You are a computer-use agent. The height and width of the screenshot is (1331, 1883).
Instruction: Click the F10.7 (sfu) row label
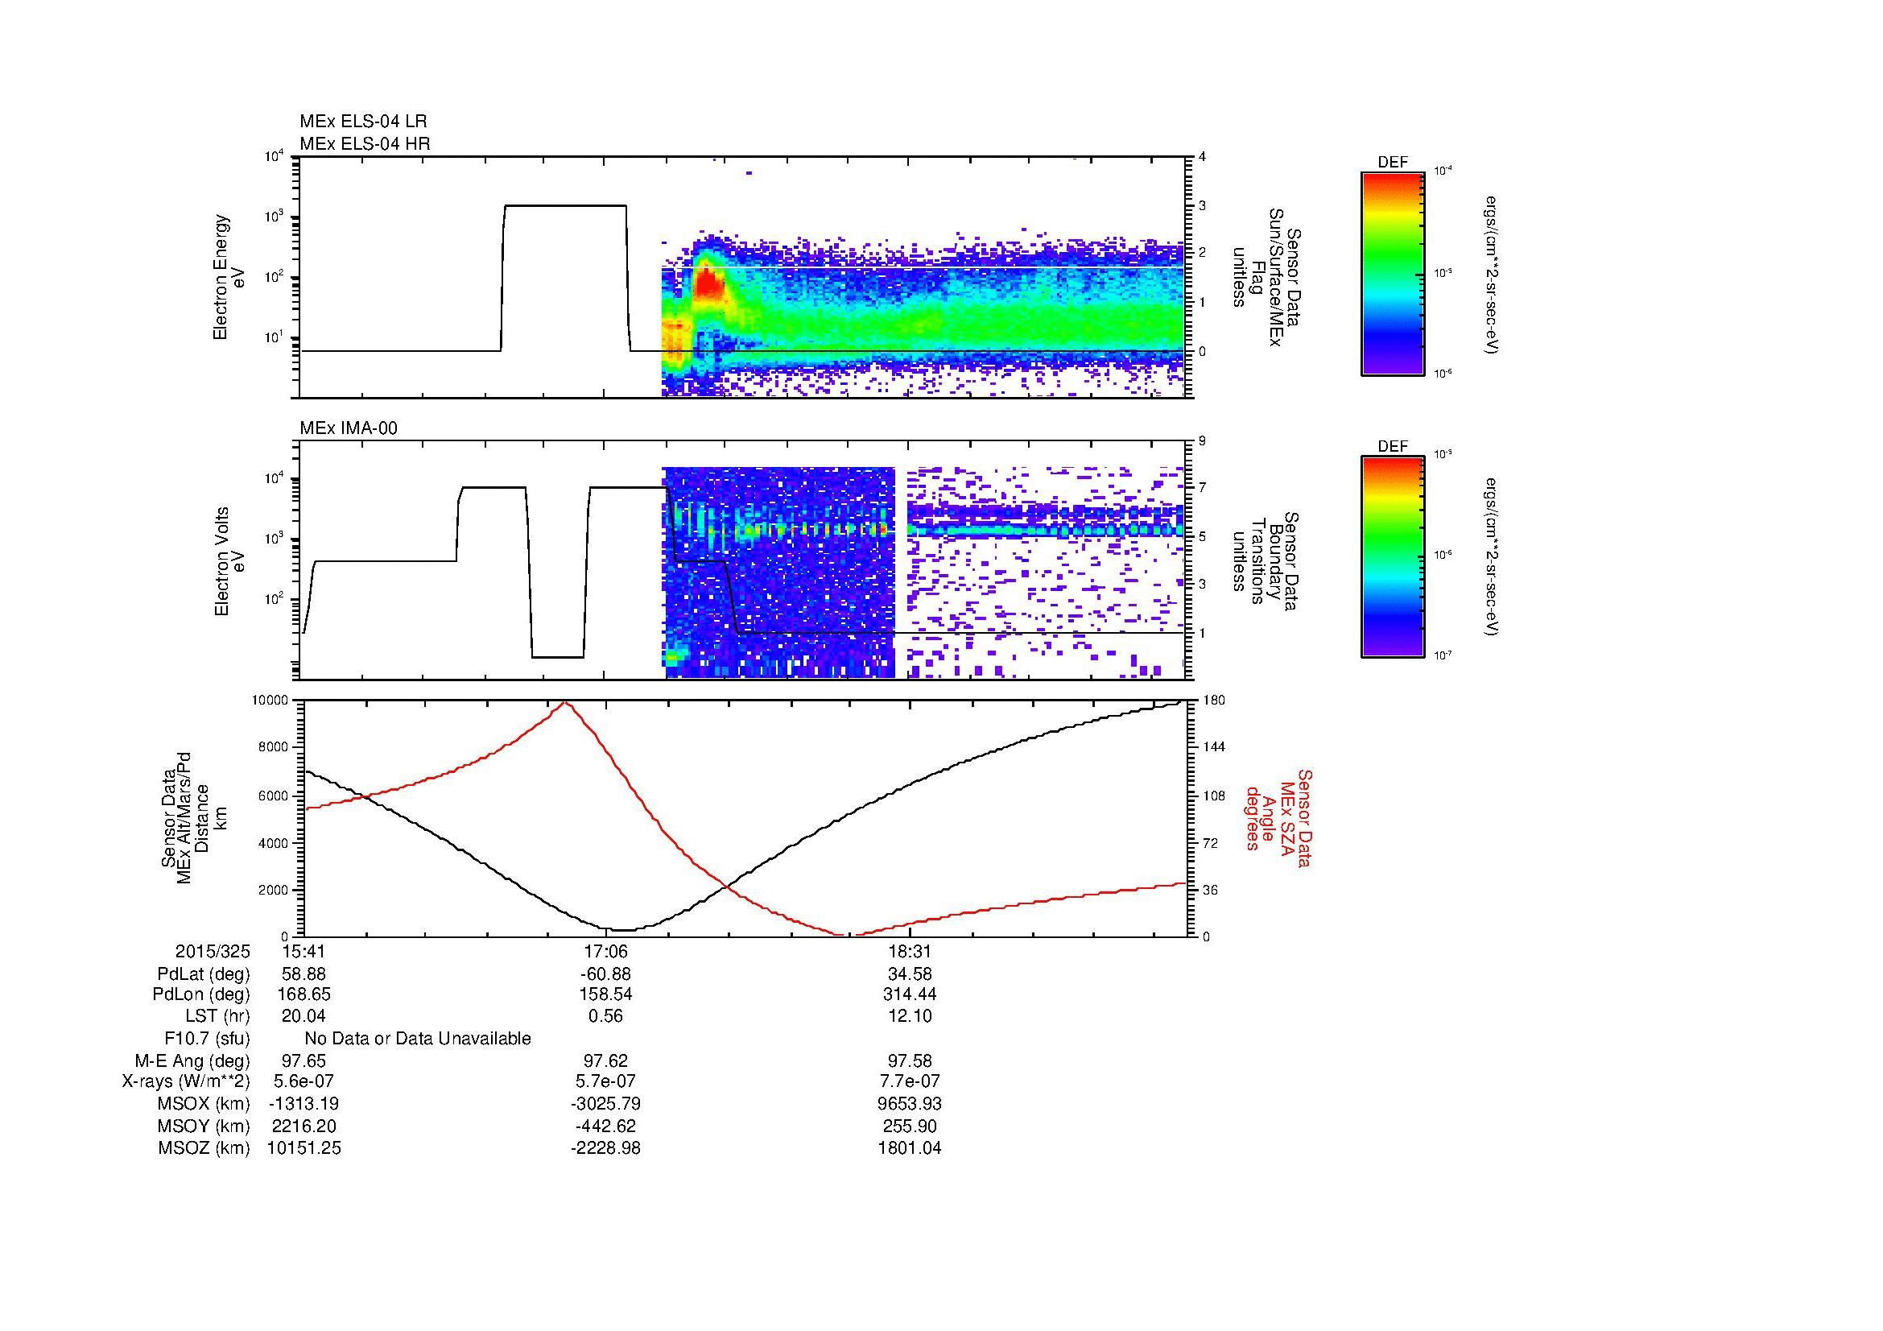(x=207, y=1039)
